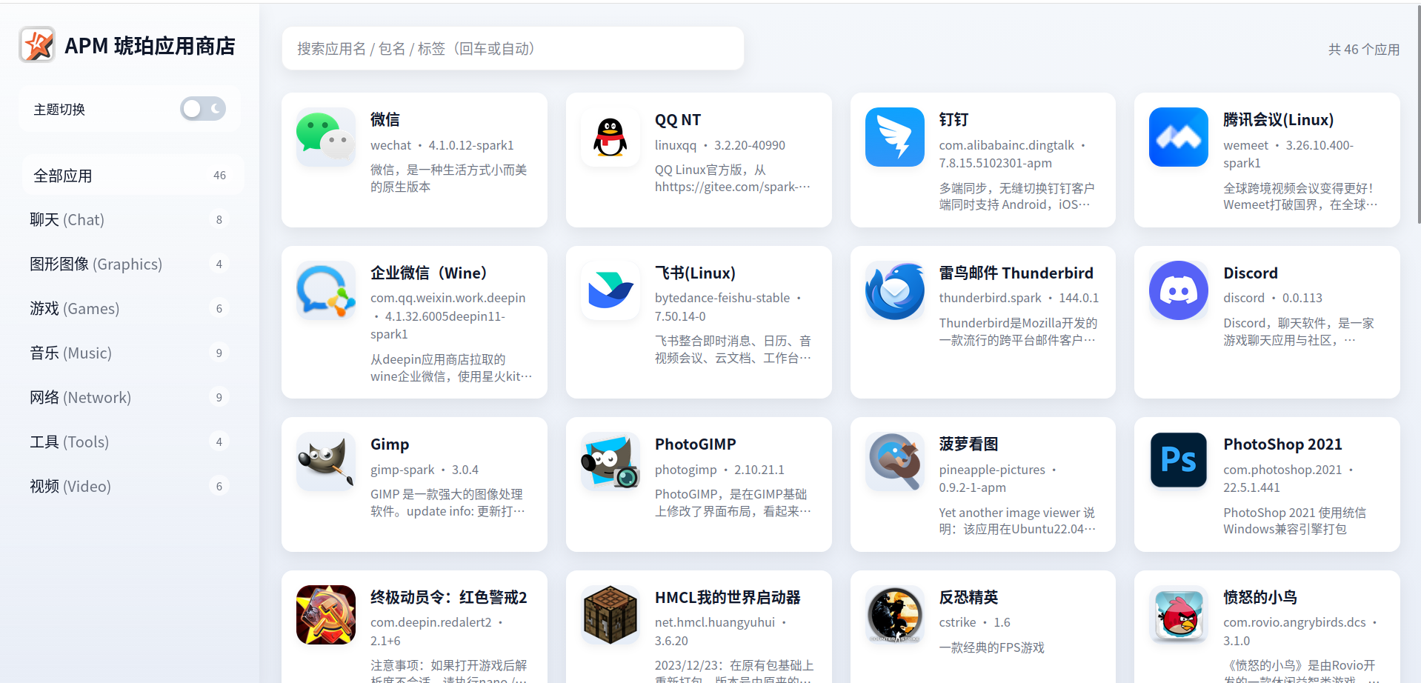
Task: Click the PhotoGIMP card title
Action: 696,444
